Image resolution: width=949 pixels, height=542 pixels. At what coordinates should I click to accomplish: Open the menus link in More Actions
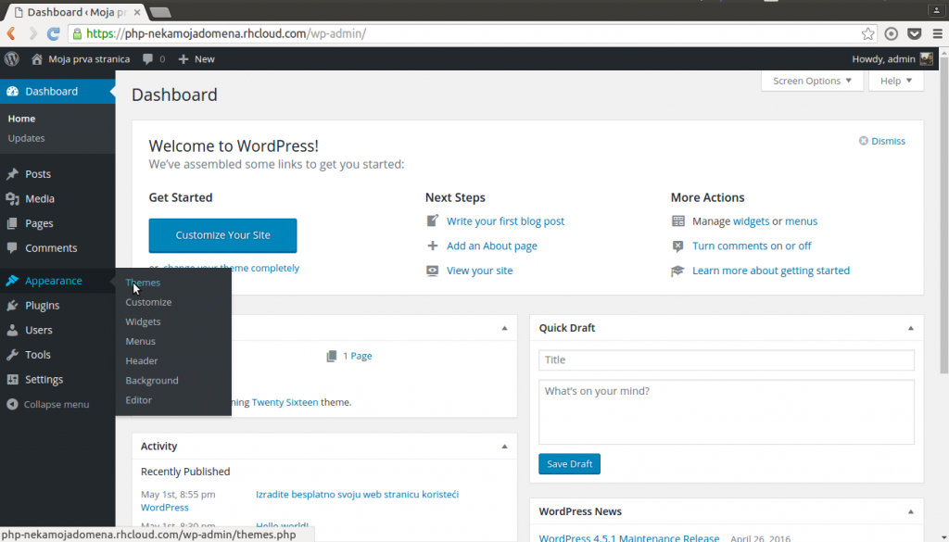click(802, 221)
